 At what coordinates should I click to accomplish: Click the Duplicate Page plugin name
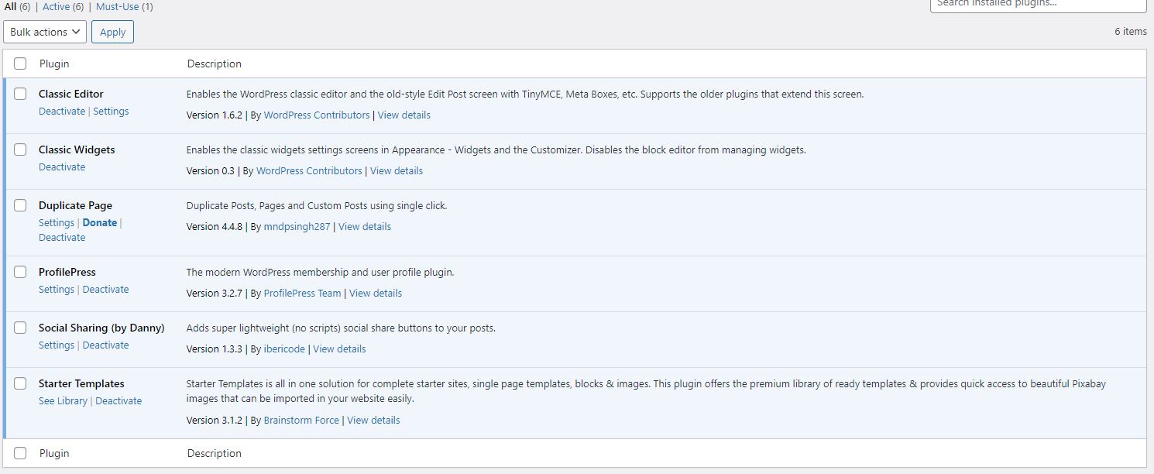coord(75,205)
